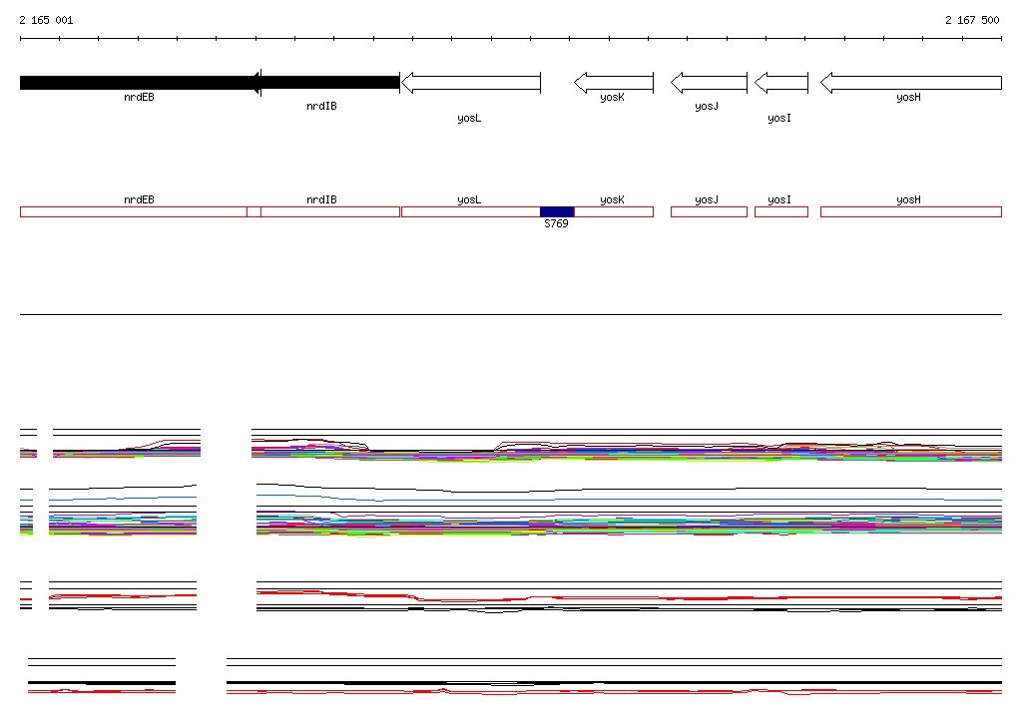1022x712 pixels.
Task: Click nrdEB label above red box
Action: tap(139, 200)
